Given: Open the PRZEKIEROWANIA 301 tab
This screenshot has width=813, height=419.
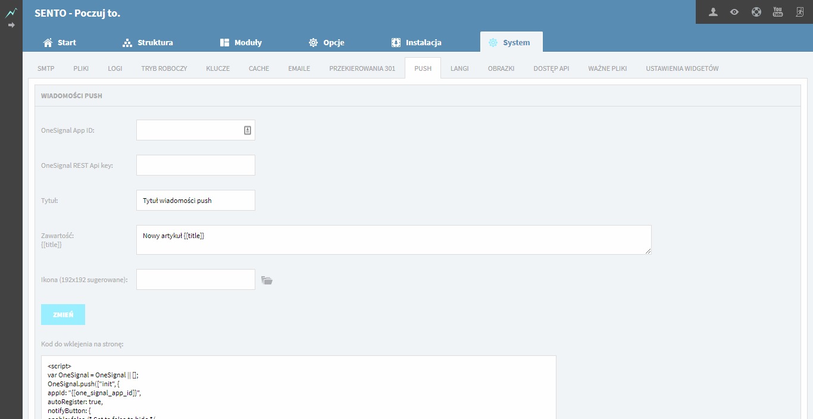Looking at the screenshot, I should click(362, 68).
